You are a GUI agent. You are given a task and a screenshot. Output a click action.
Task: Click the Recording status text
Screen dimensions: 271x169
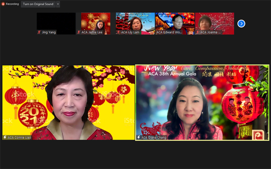12,4
